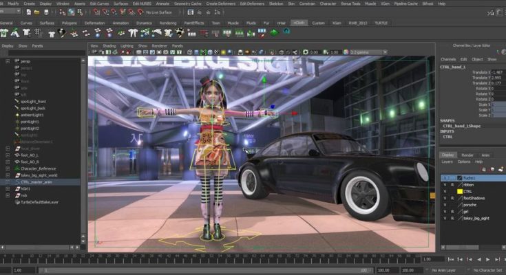506x275 pixels.
Task: Open the Layers menu in Layer Editor
Action: pyautogui.click(x=447, y=162)
